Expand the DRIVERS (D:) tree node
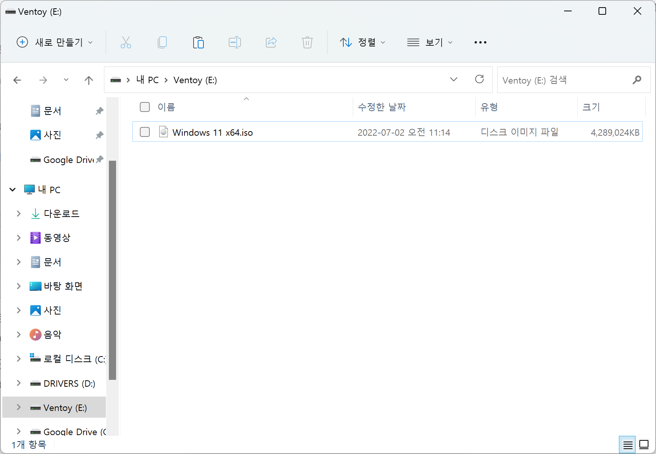 click(19, 383)
